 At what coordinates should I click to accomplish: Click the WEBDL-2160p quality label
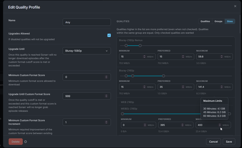[129, 109]
